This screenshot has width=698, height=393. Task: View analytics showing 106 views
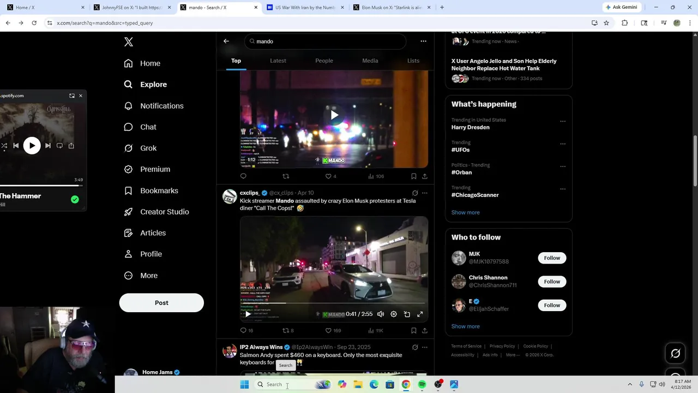pos(376,176)
